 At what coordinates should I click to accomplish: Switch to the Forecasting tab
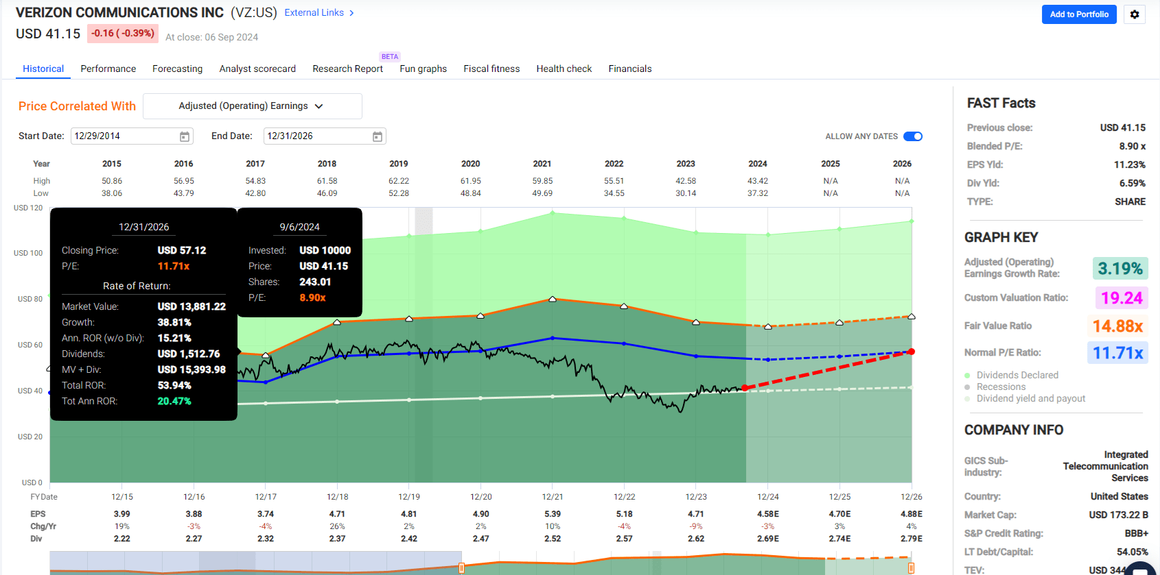177,69
